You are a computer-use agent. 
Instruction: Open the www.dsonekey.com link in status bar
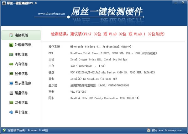[170, 130]
